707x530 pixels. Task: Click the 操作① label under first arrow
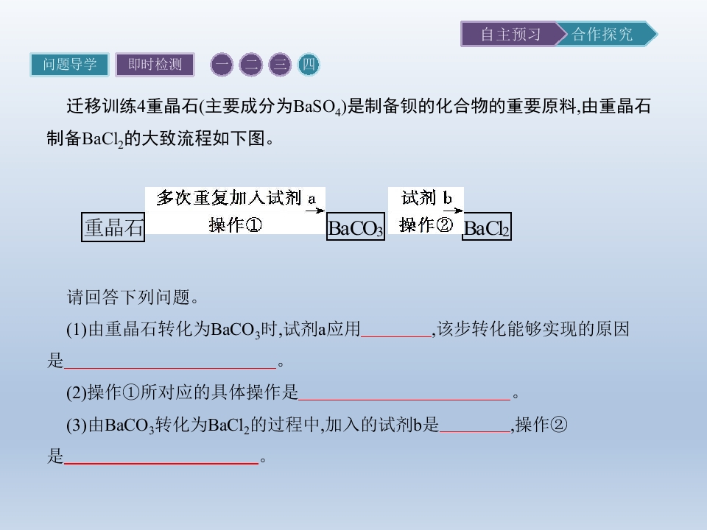(x=235, y=225)
